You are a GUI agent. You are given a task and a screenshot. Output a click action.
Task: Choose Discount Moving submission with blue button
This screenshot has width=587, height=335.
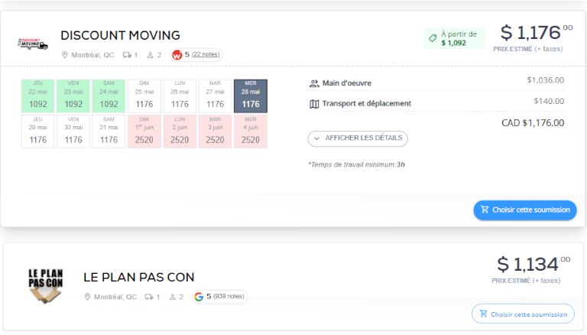point(525,210)
